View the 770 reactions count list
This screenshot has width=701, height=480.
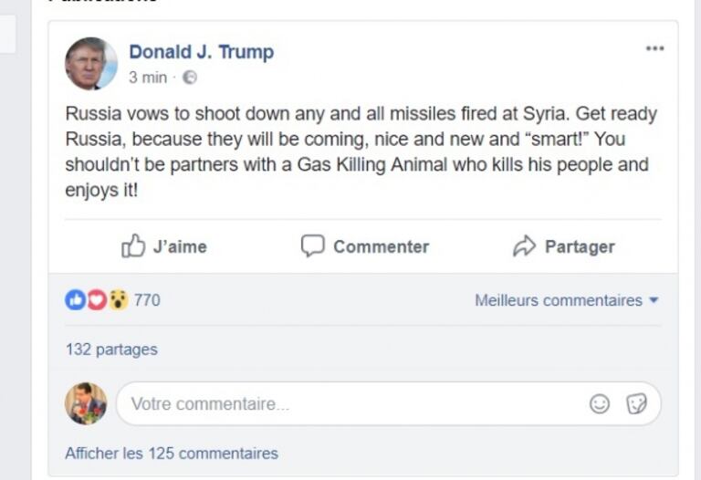pyautogui.click(x=147, y=300)
